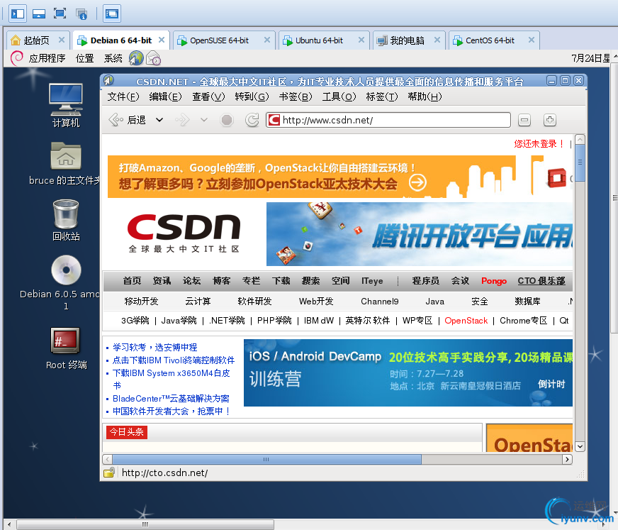The height and width of the screenshot is (530, 618).
Task: Click the 腾讯开放平台 banner ad
Action: [x=420, y=234]
